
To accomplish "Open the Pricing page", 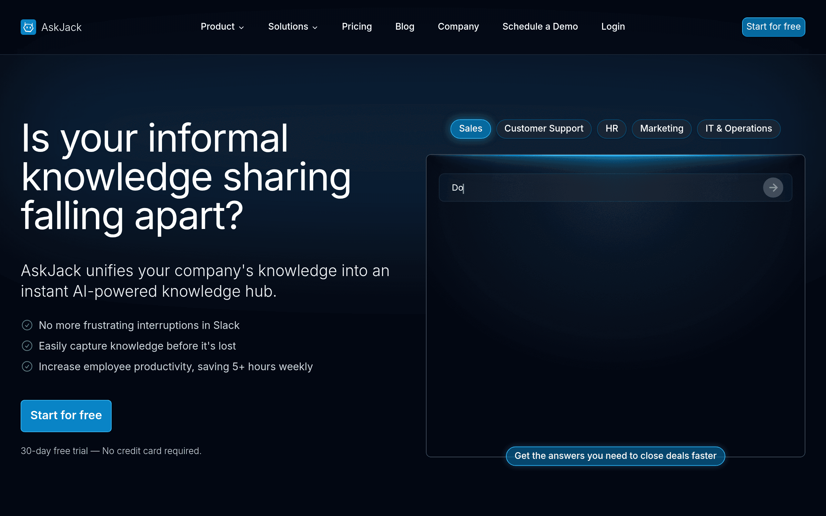I will 357,27.
